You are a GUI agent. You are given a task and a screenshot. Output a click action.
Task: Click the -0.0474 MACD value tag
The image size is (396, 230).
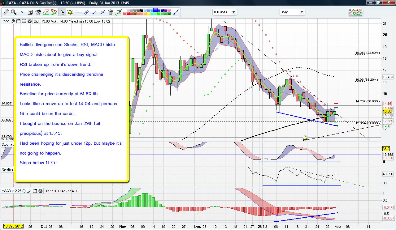pos(389,207)
